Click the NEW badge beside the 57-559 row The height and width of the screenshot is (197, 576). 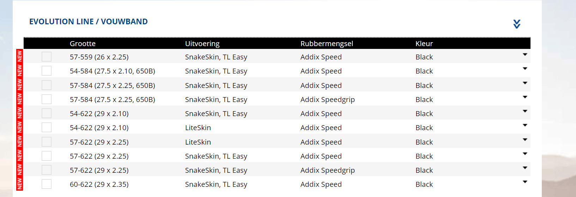point(20,56)
